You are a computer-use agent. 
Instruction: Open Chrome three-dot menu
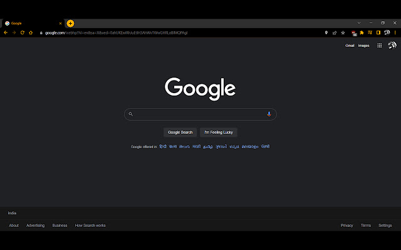pos(395,32)
